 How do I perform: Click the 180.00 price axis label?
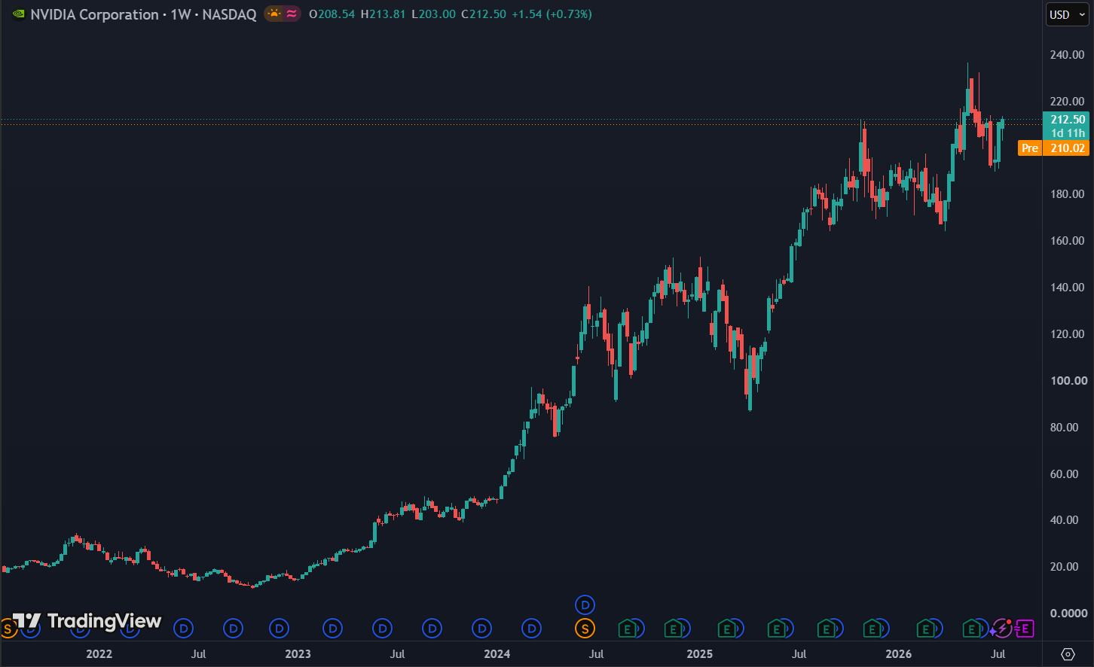(x=1068, y=194)
